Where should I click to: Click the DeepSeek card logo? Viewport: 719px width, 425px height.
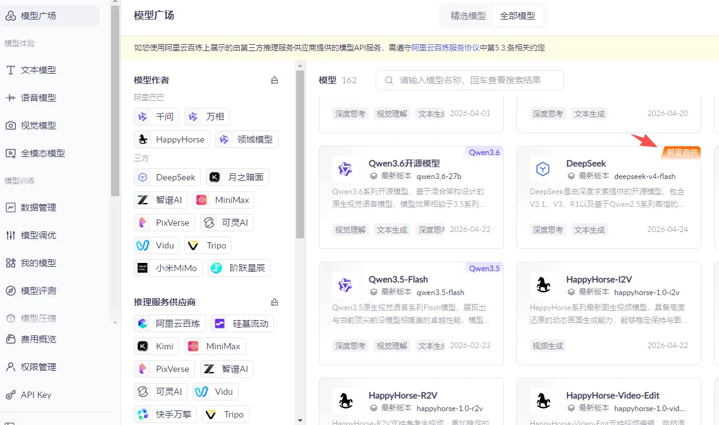[542, 169]
